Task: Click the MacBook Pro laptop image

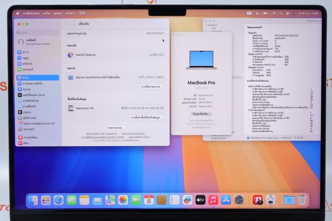Action: pos(201,60)
